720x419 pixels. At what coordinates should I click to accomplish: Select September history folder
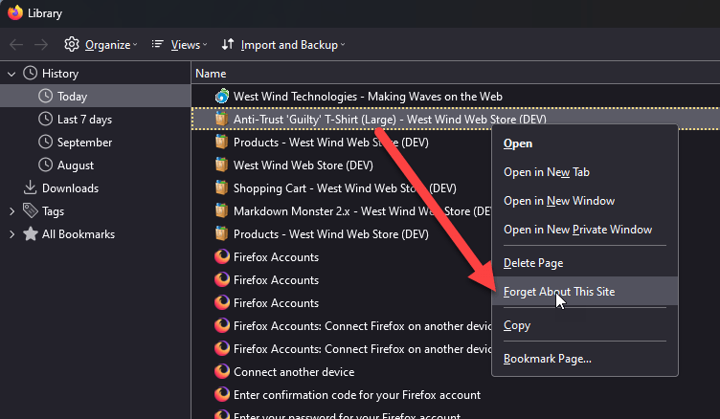coord(96,142)
